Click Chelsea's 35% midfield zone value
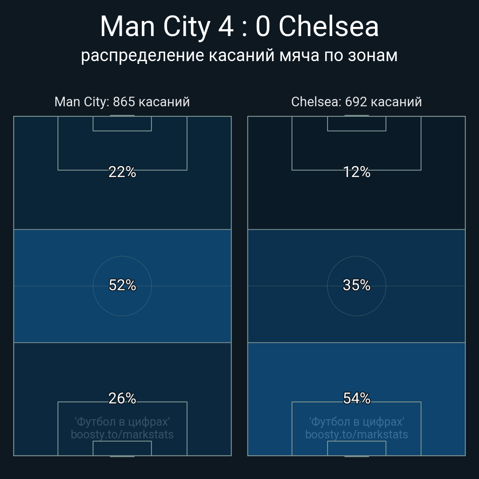Image resolution: width=479 pixels, height=479 pixels. click(x=356, y=285)
